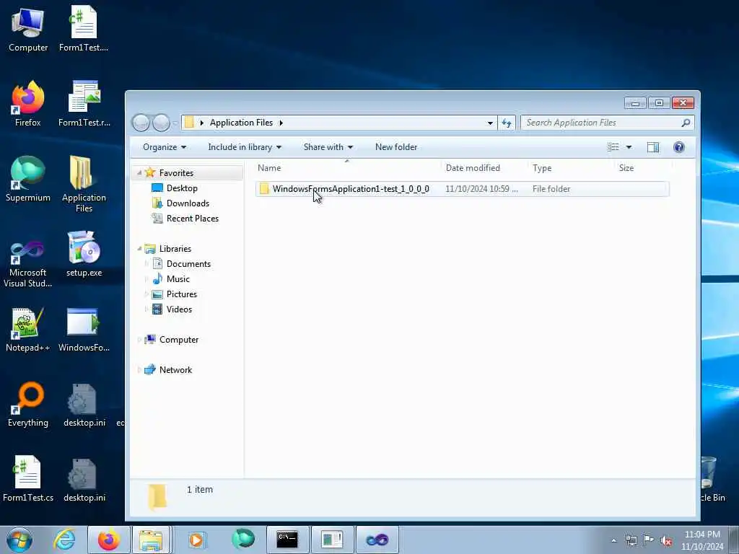Click the search magnifier icon
Viewport: 739px width, 554px height.
pos(686,123)
